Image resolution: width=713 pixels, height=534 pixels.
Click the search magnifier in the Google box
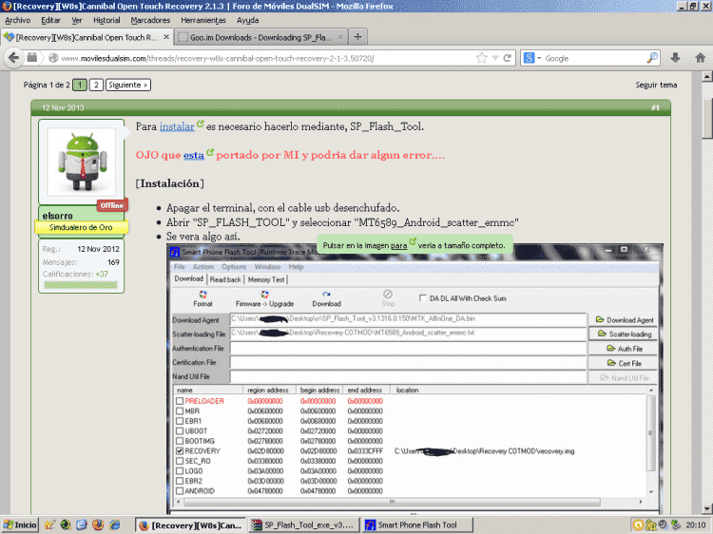(652, 58)
